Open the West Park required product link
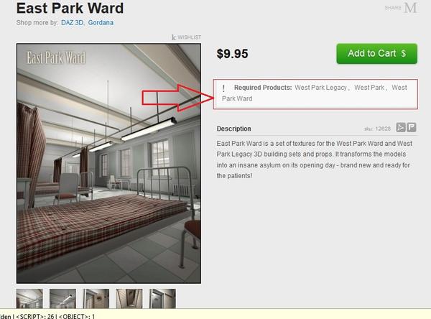This screenshot has width=431, height=319. [369, 88]
